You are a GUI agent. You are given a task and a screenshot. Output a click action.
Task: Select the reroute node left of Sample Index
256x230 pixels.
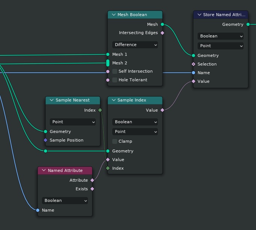coord(46,151)
